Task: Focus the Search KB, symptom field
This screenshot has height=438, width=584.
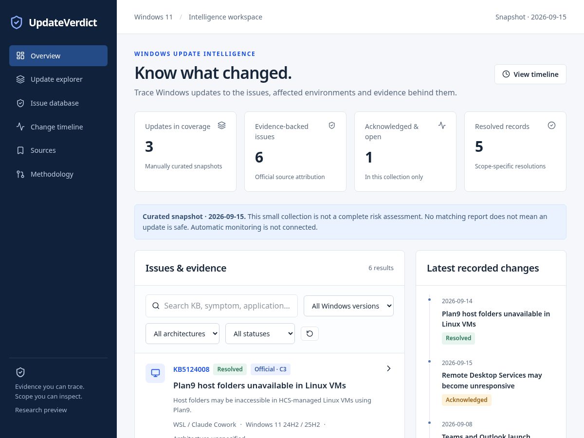Action: pos(221,306)
